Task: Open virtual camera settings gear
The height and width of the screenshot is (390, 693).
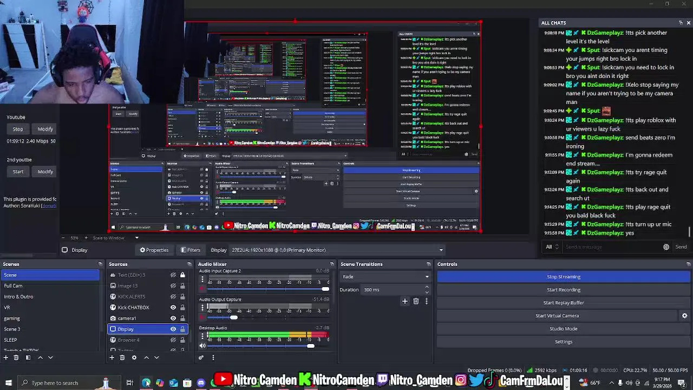Action: [x=684, y=316]
